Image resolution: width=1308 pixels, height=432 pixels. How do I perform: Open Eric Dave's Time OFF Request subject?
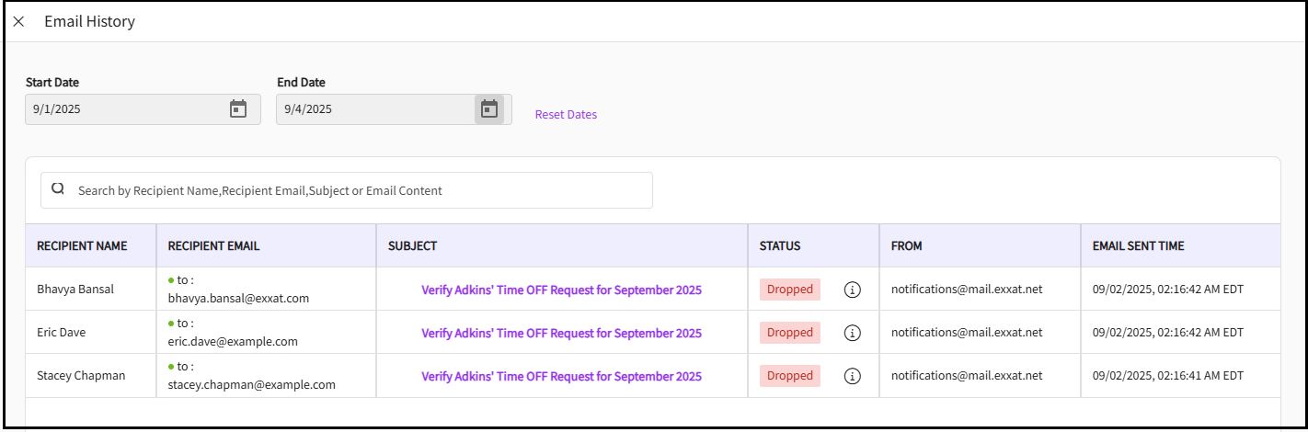pos(561,333)
